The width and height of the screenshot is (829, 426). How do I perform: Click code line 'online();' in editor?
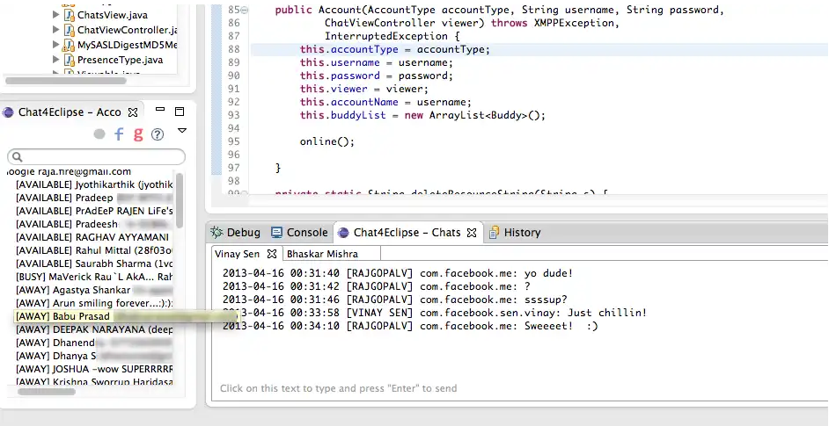[326, 141]
